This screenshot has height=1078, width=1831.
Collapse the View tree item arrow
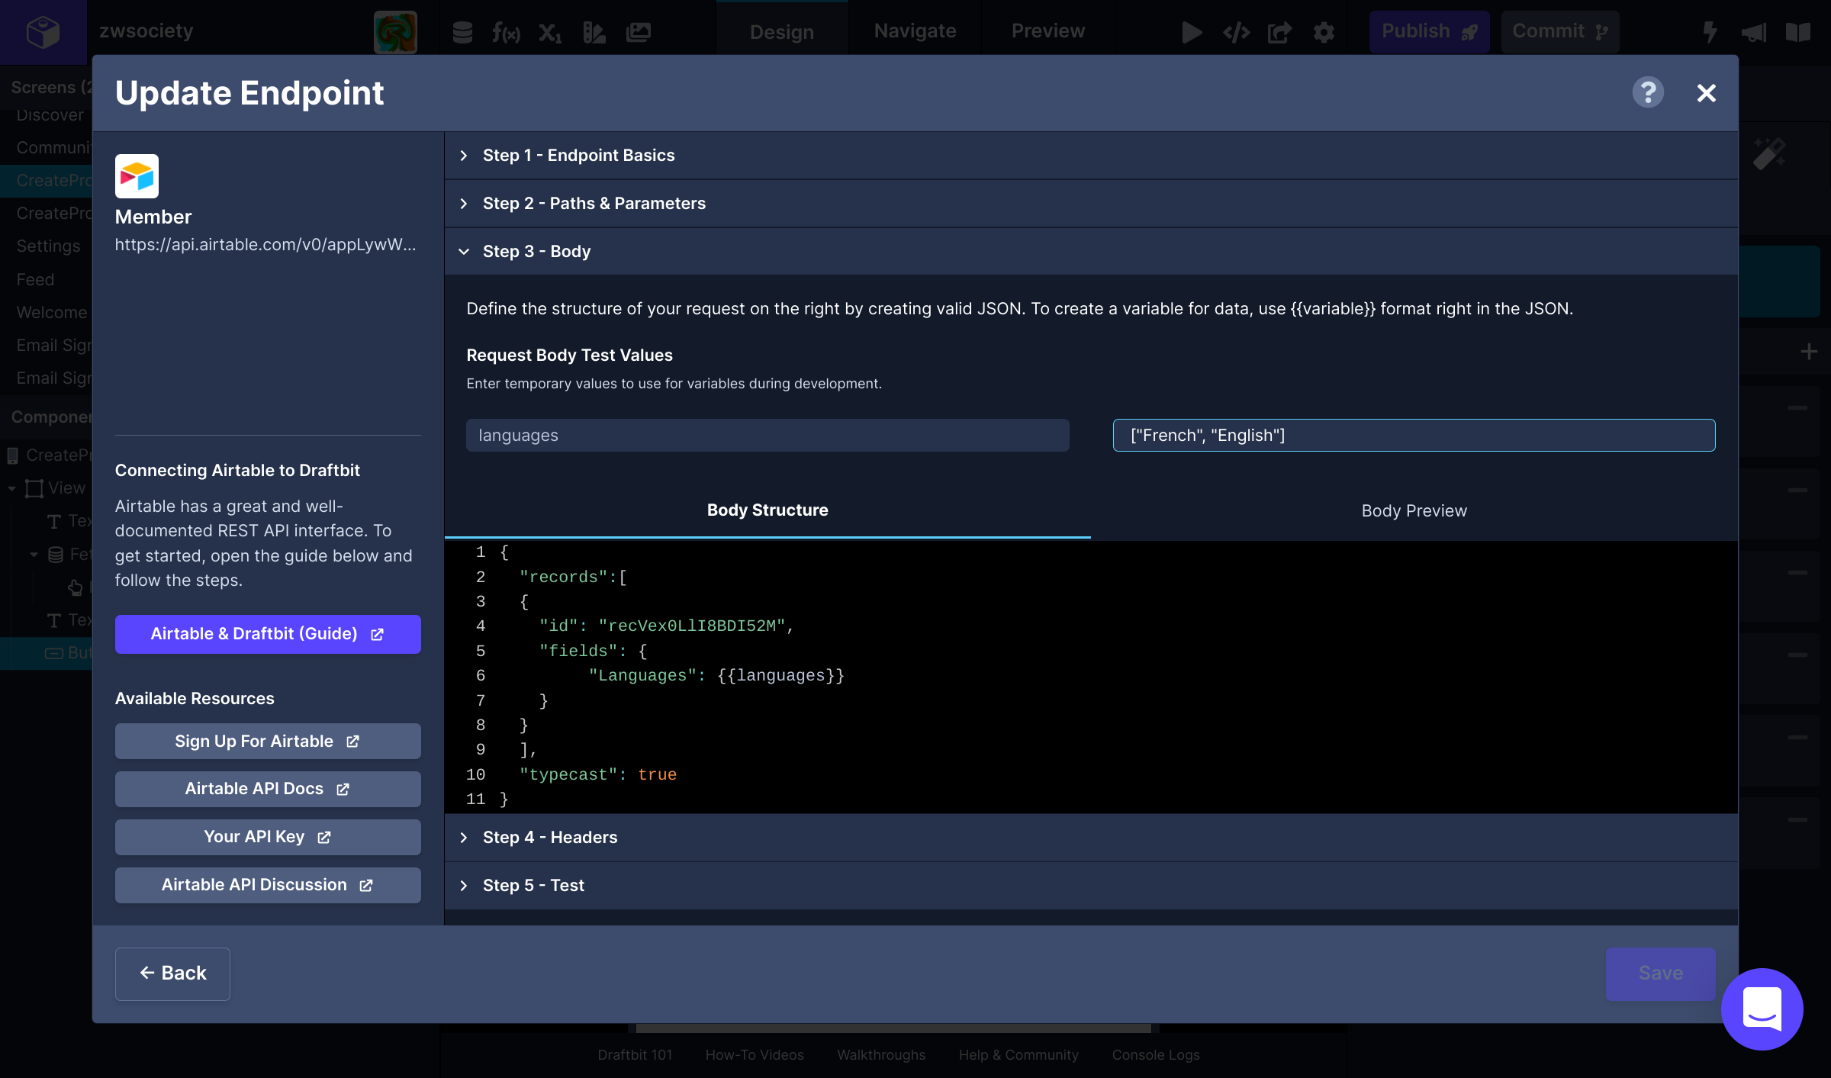pos(12,488)
